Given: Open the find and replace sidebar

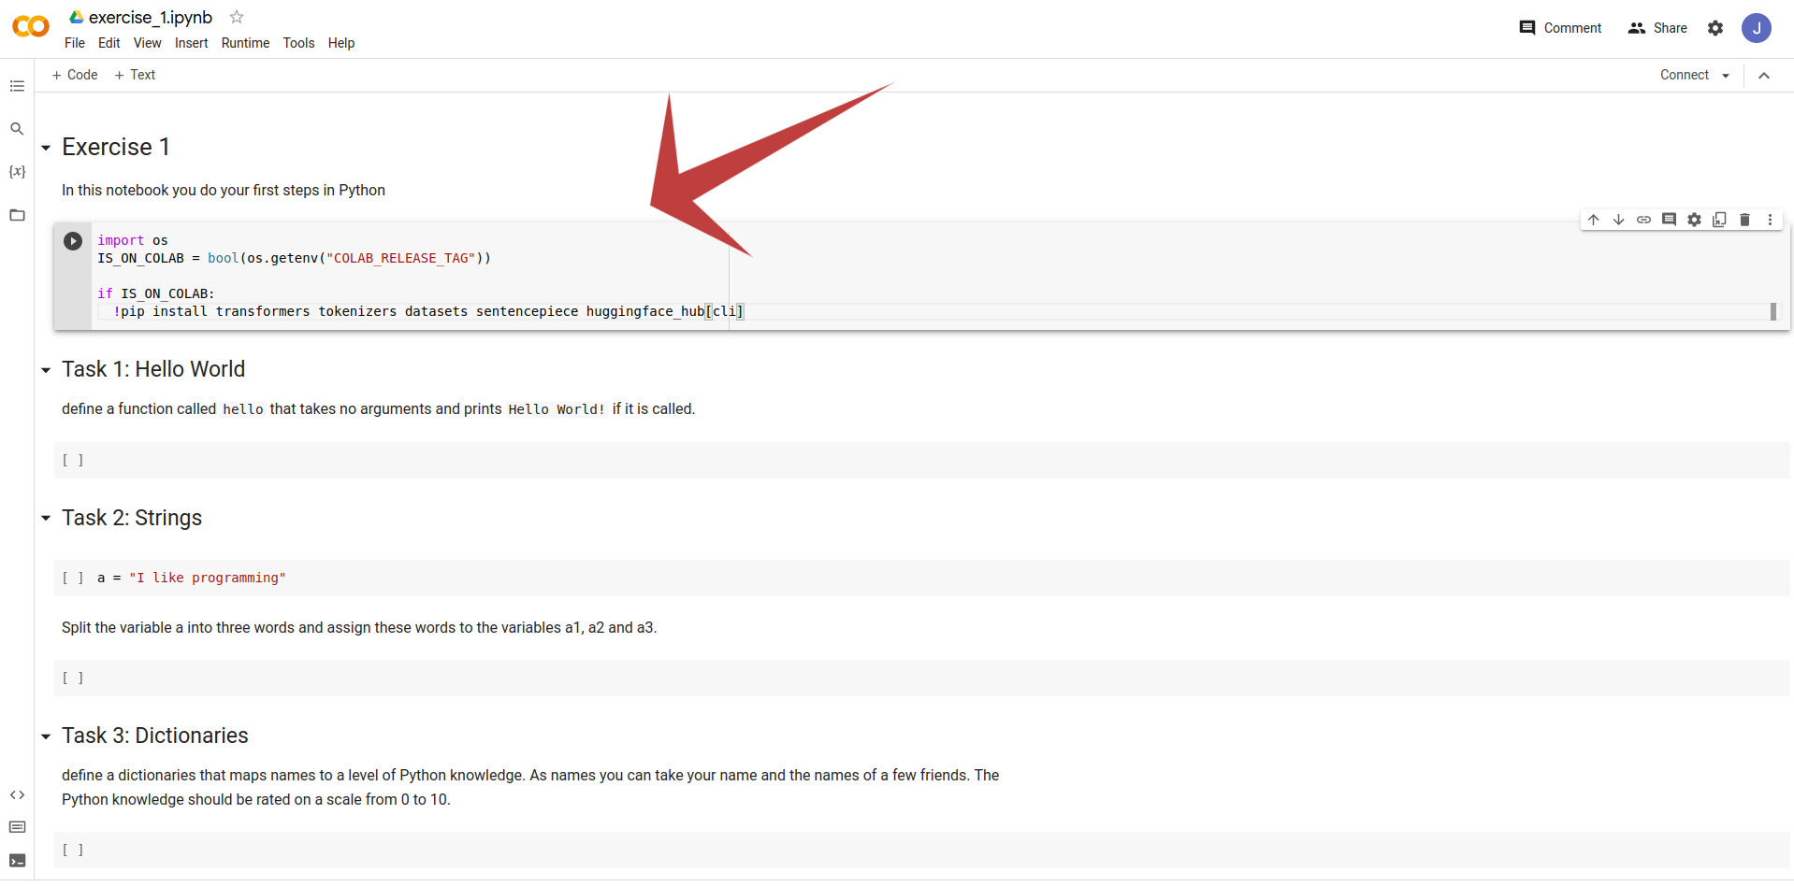Looking at the screenshot, I should tap(17, 129).
